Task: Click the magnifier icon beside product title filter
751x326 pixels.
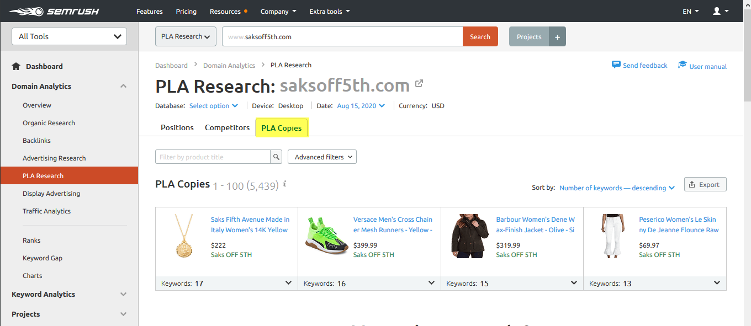Action: [276, 157]
